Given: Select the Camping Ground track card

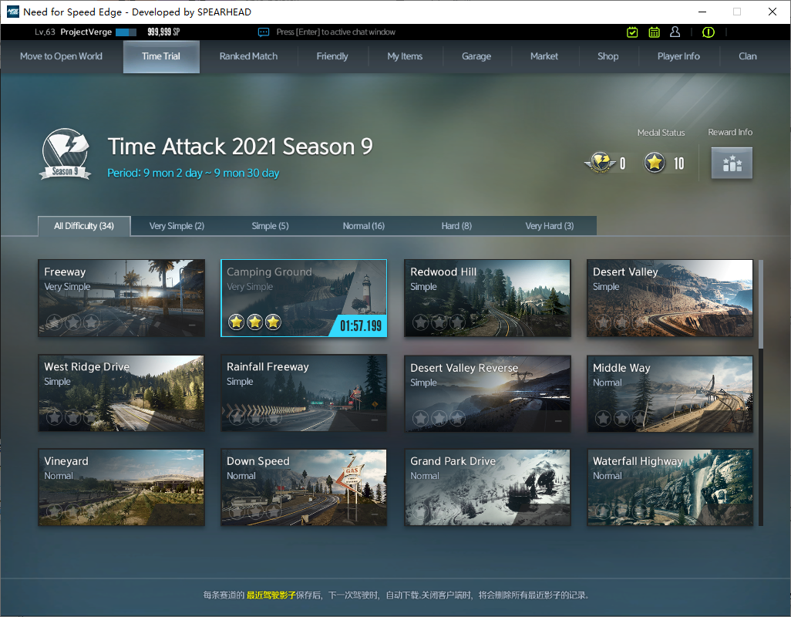Looking at the screenshot, I should tap(304, 298).
